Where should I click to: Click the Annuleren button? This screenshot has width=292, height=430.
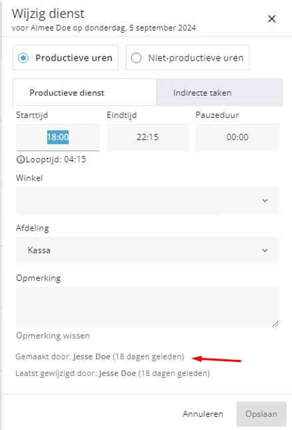[203, 414]
